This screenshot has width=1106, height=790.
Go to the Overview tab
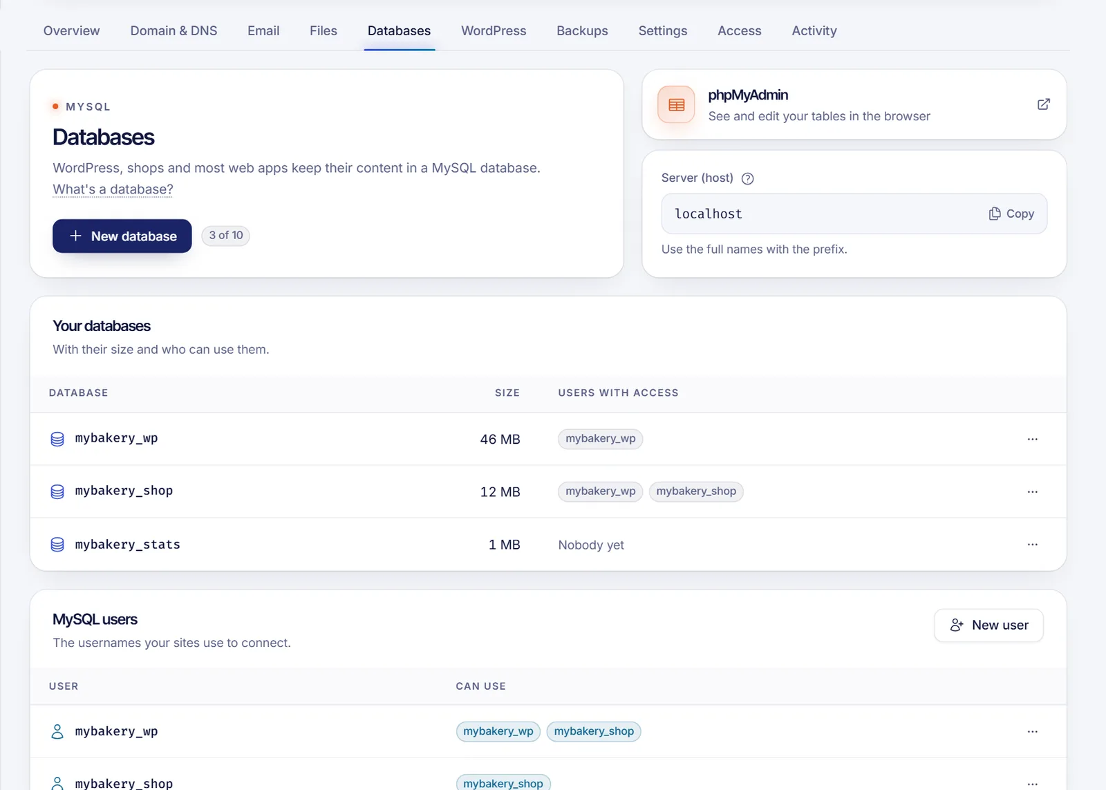[71, 30]
